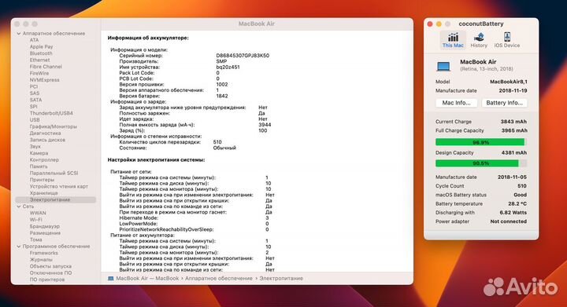Collapse the Сеть section in sidebar
The height and width of the screenshot is (307, 567).
pyautogui.click(x=19, y=206)
